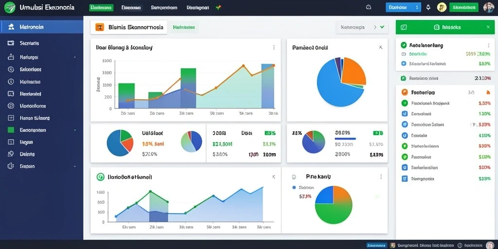Click the orange icon in Bisnis Ekonornosia tab
Screen dimensions: 498x249
[x=99, y=28]
